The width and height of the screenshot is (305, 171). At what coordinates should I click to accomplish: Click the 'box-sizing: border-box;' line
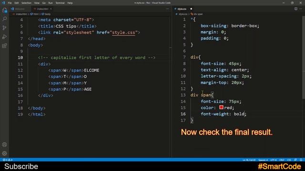point(230,26)
